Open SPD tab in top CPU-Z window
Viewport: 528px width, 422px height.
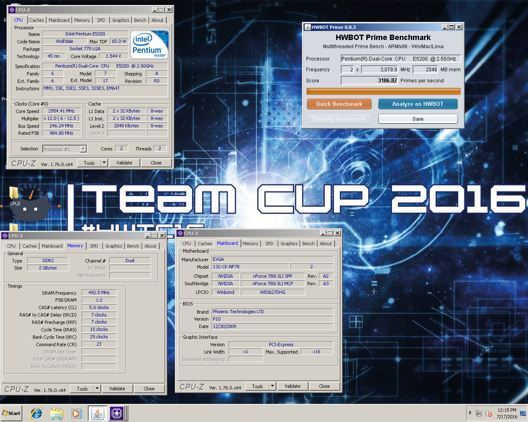click(101, 20)
